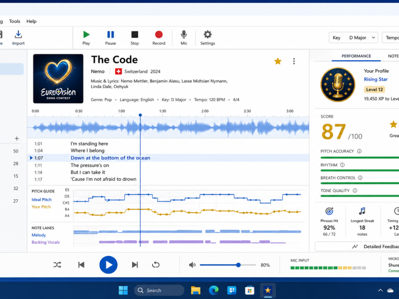This screenshot has height=299, width=399.
Task: Open Microsoft Store from the taskbar
Action: click(x=250, y=290)
